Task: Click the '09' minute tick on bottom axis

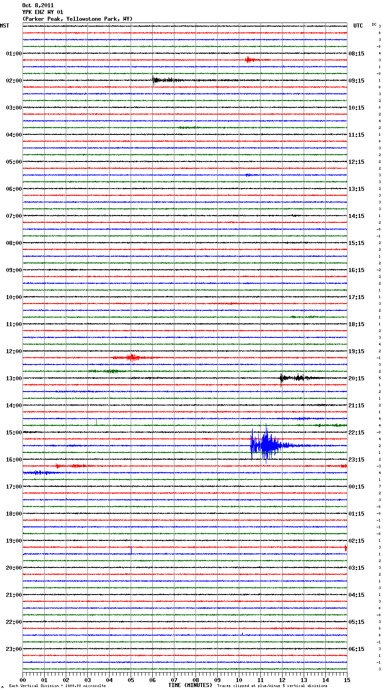Action: [x=217, y=680]
